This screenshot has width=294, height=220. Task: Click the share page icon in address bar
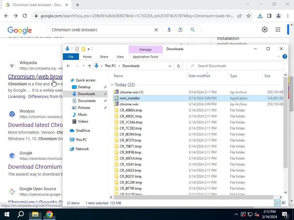coord(239,16)
